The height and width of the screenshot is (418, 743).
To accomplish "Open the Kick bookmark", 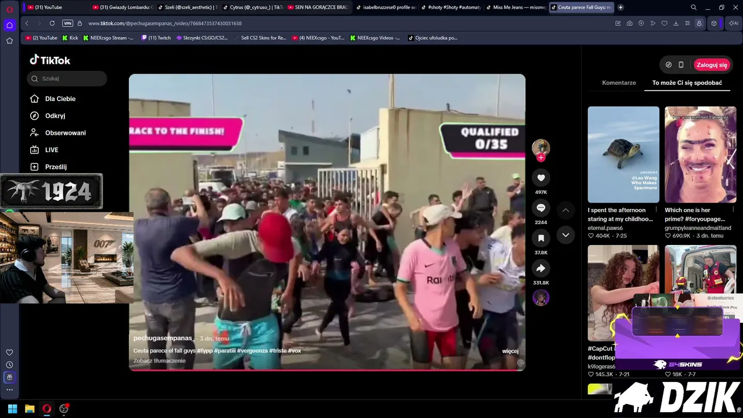I will coord(69,38).
